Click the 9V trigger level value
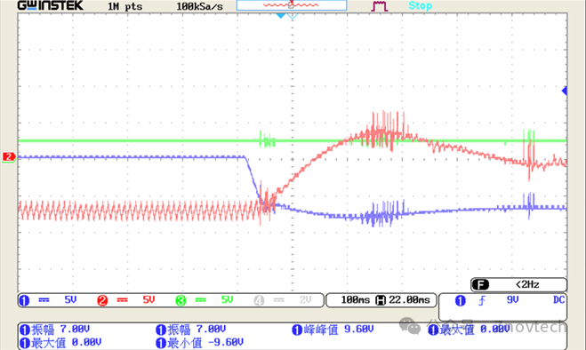 coord(512,300)
